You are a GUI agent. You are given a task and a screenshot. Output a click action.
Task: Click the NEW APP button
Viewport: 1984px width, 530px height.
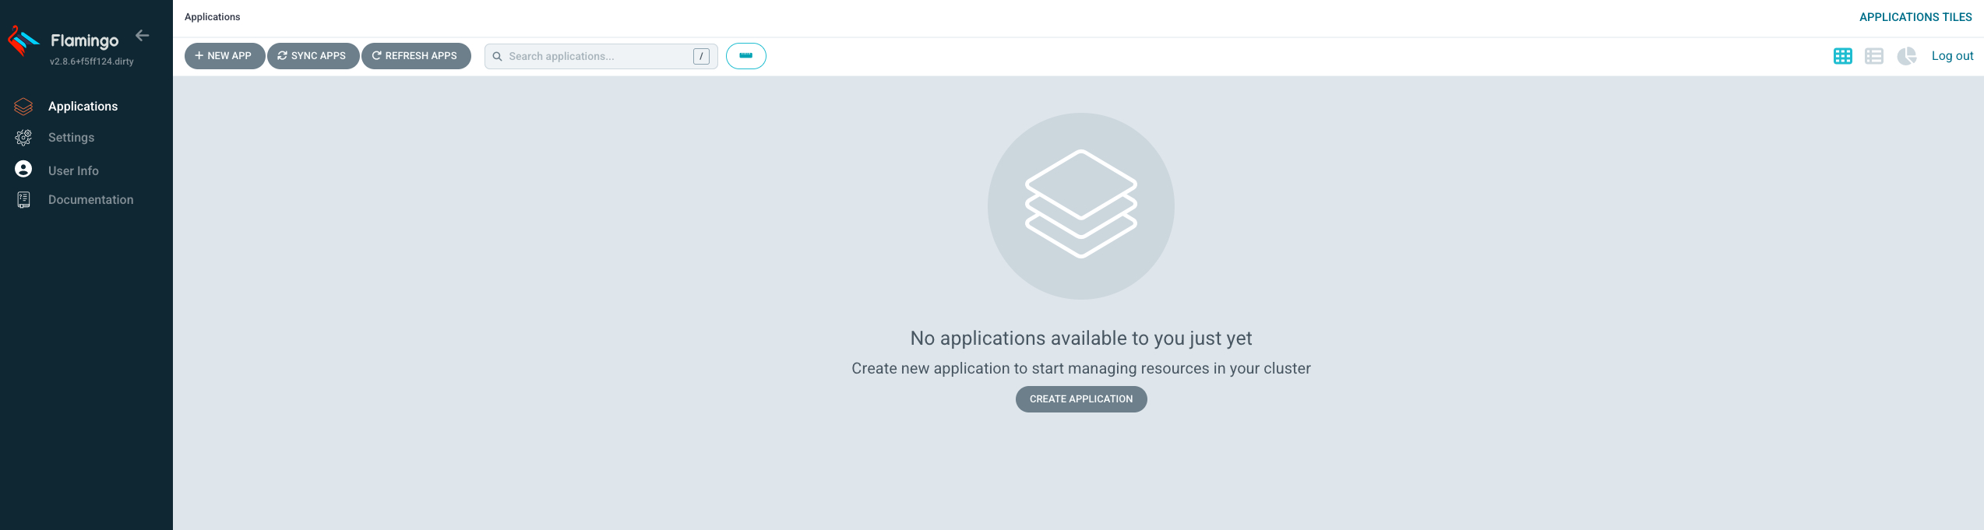(224, 56)
